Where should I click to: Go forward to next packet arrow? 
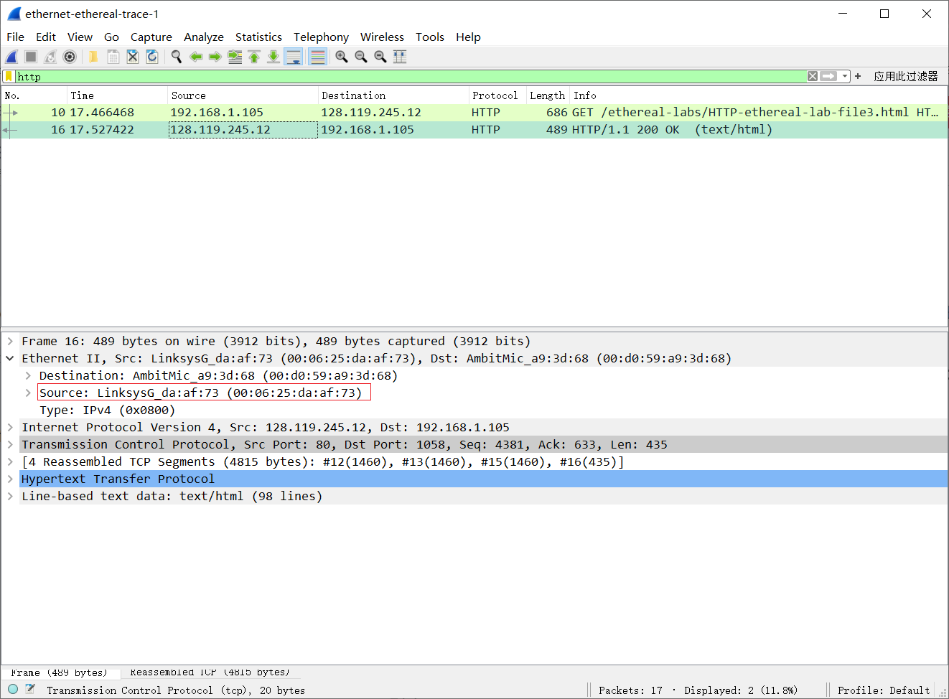[x=215, y=57]
